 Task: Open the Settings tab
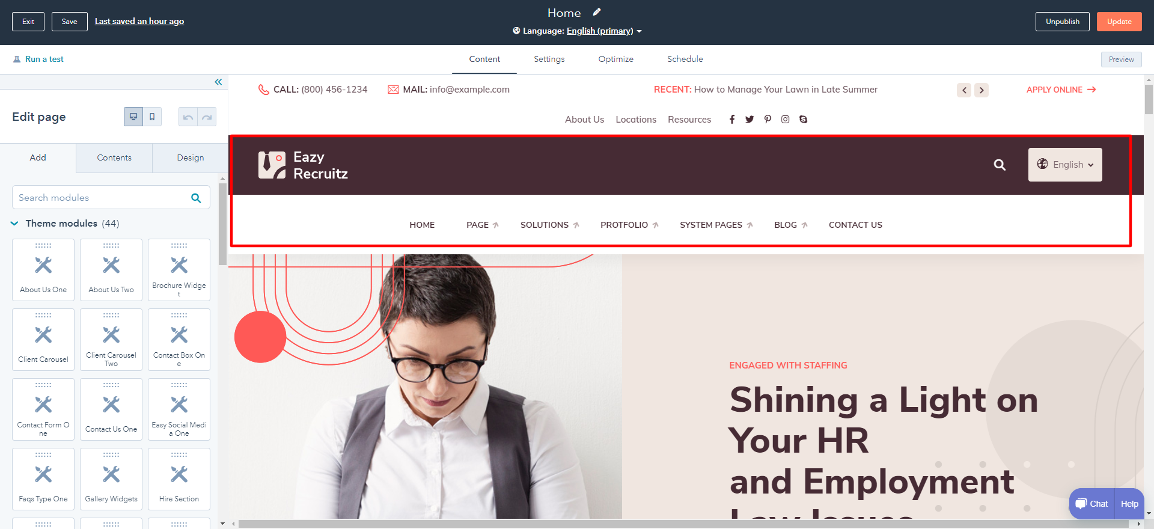pos(549,59)
